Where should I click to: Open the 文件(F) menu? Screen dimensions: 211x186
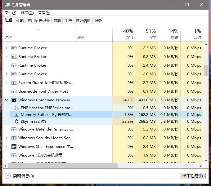pos(11,13)
